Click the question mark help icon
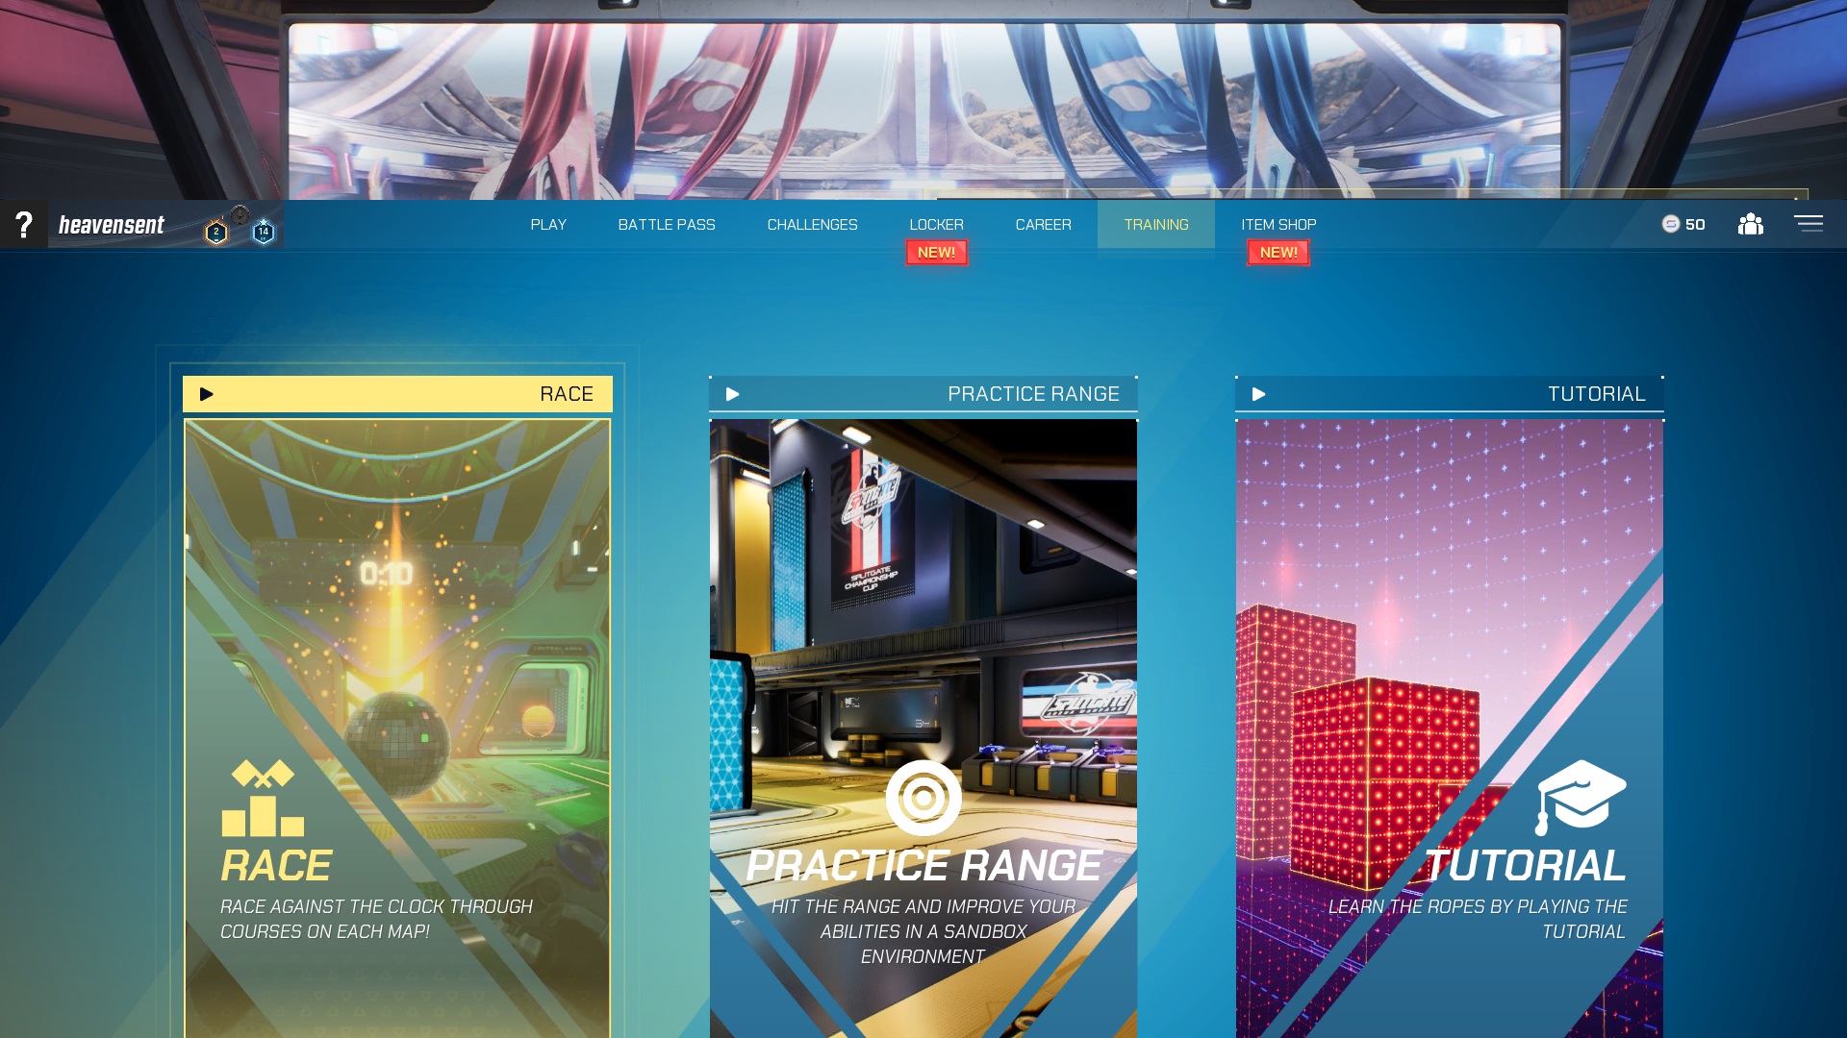This screenshot has width=1847, height=1038. click(x=24, y=225)
